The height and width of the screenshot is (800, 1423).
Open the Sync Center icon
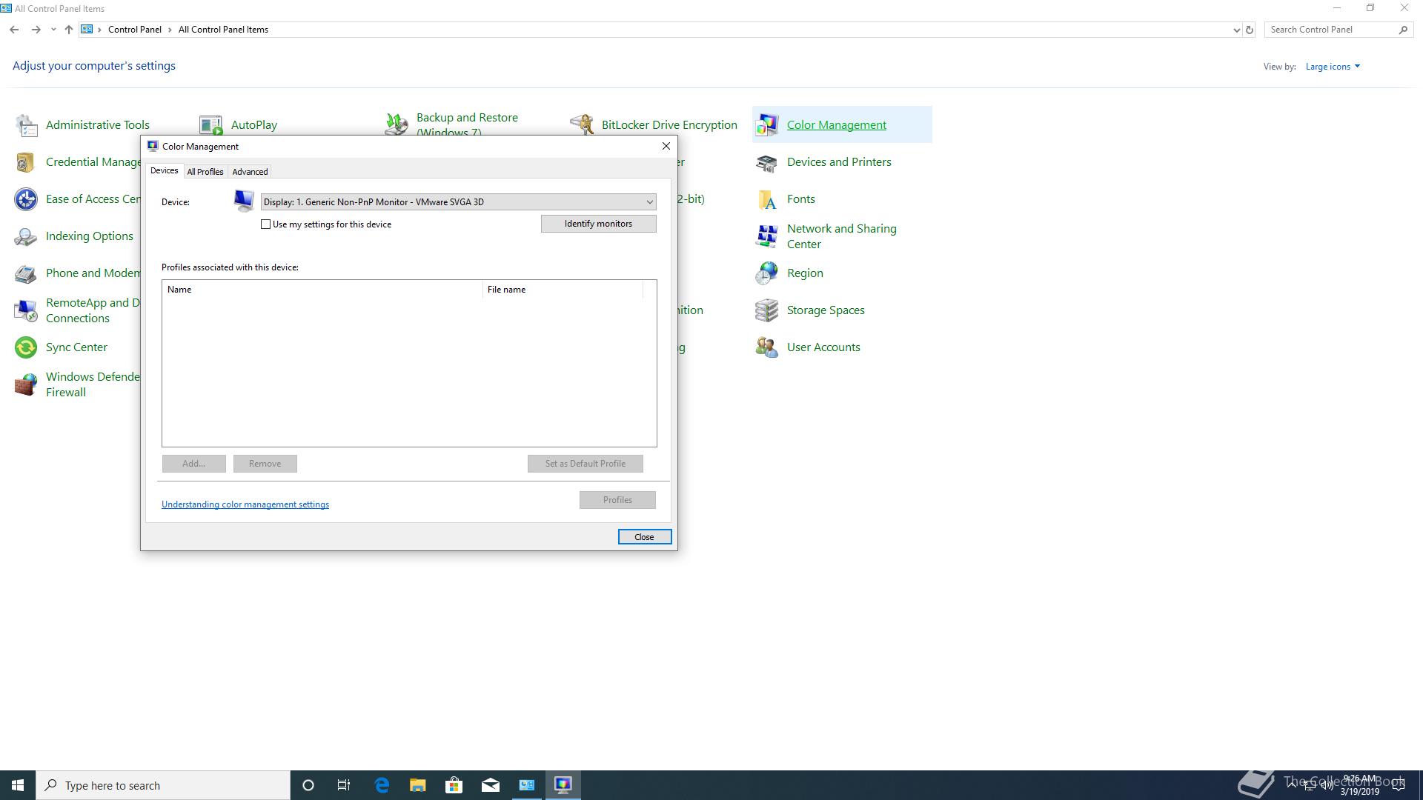(x=27, y=347)
